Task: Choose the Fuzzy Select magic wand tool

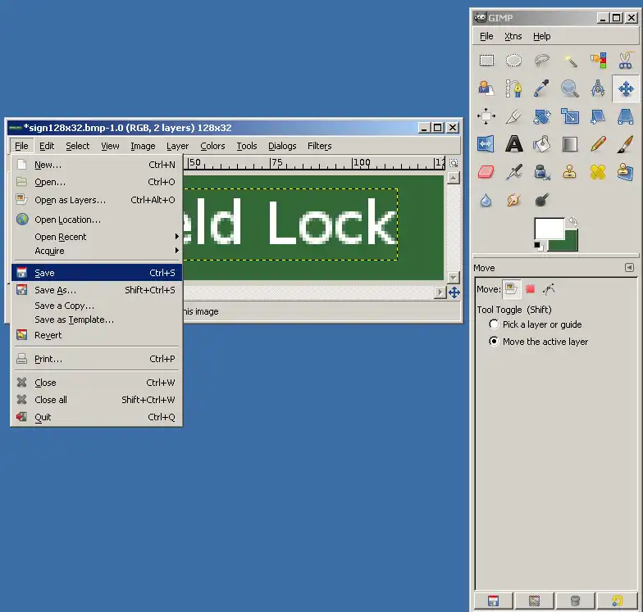Action: coord(570,61)
